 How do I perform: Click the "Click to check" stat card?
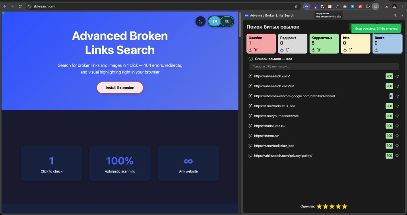coord(51,163)
